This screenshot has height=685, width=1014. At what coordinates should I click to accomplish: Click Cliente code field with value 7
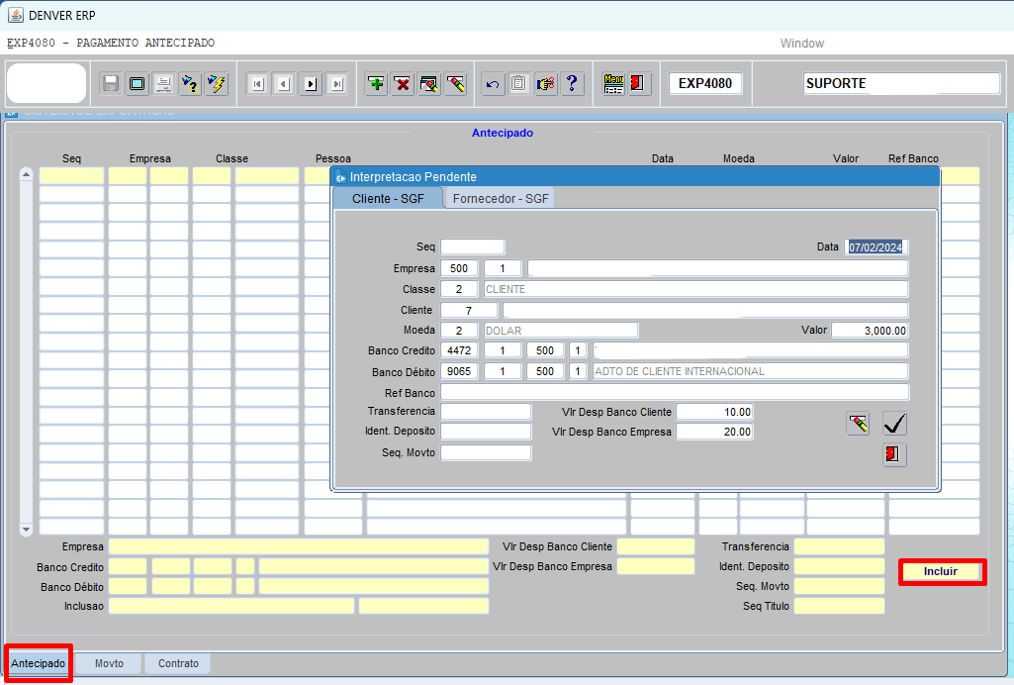470,310
